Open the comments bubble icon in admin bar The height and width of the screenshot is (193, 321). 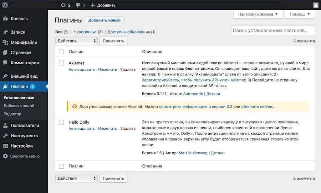point(78,5)
